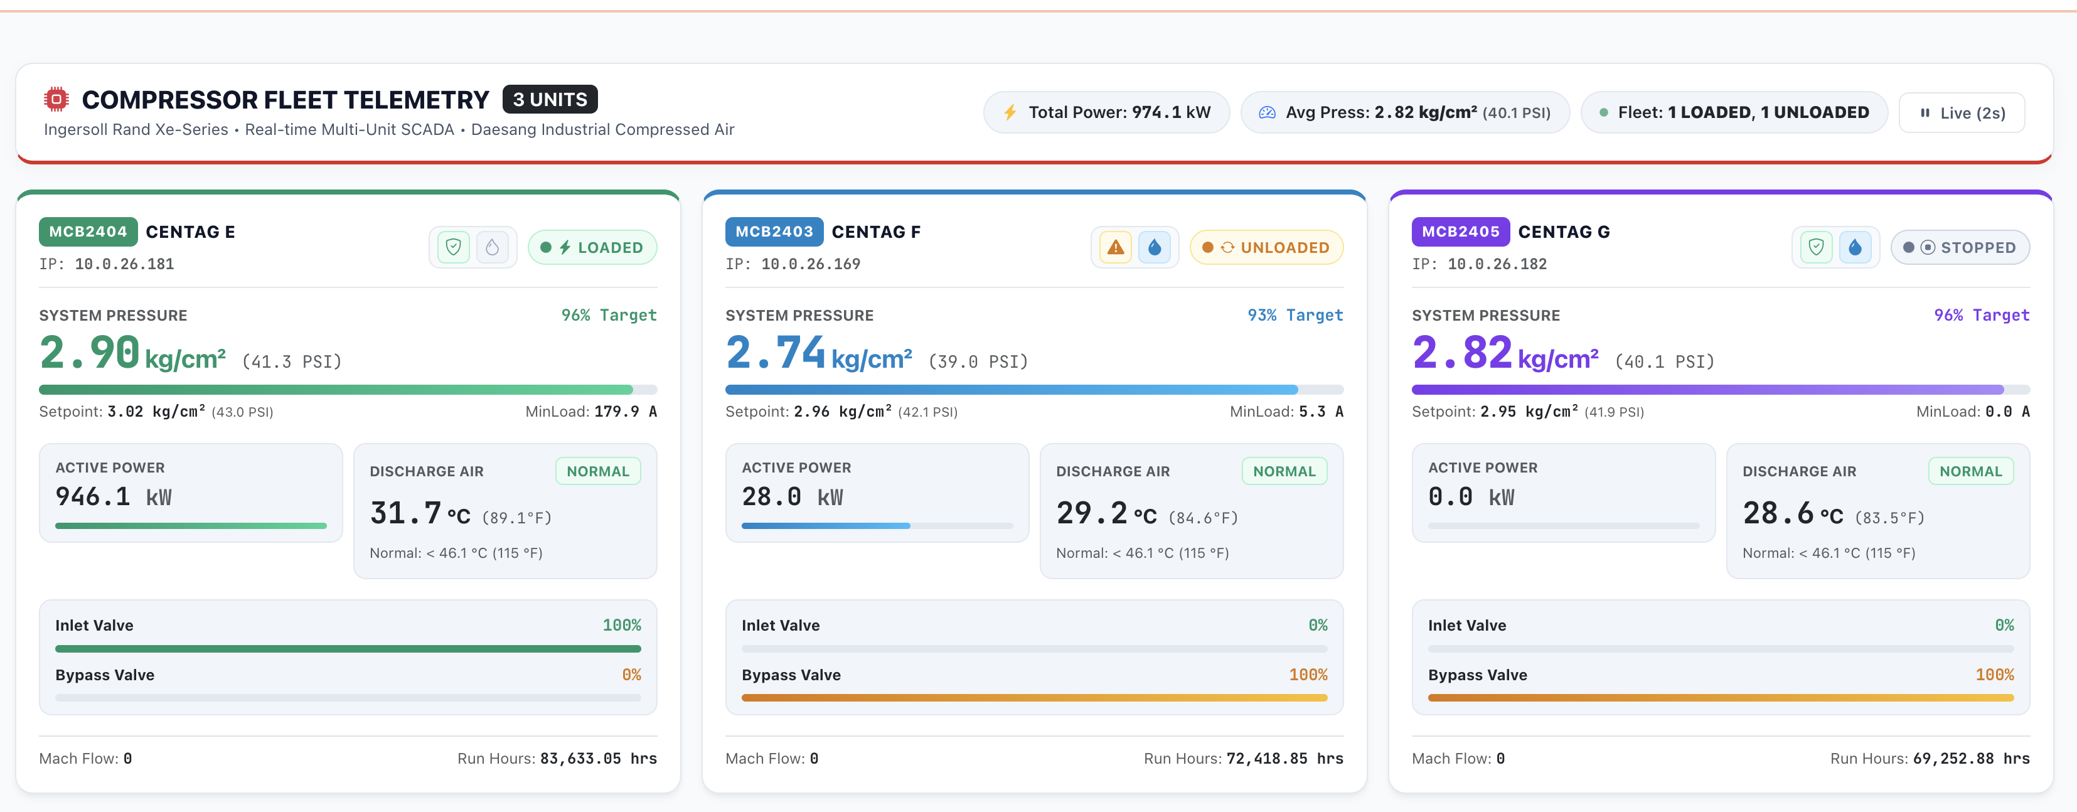
Task: Click the shield icon on CENTAG E card
Action: pyautogui.click(x=454, y=247)
